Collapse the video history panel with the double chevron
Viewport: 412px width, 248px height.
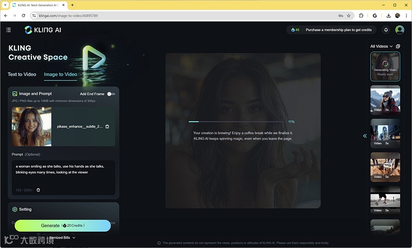[x=365, y=136]
